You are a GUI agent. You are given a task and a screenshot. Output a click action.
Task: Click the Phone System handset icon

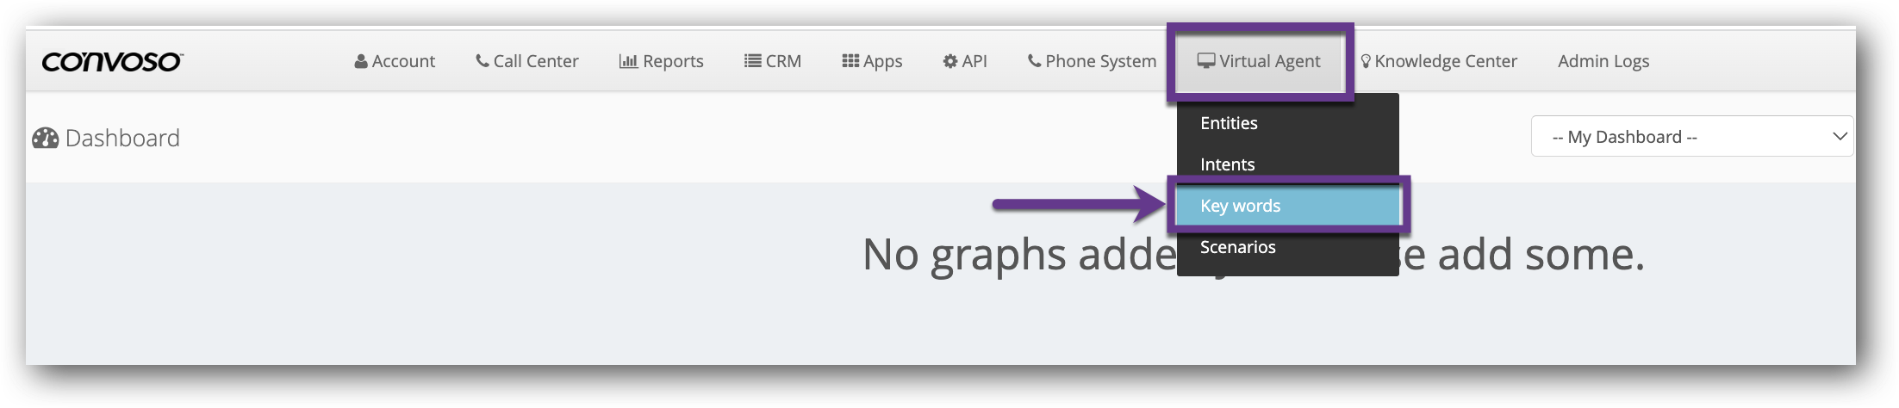(x=1034, y=62)
